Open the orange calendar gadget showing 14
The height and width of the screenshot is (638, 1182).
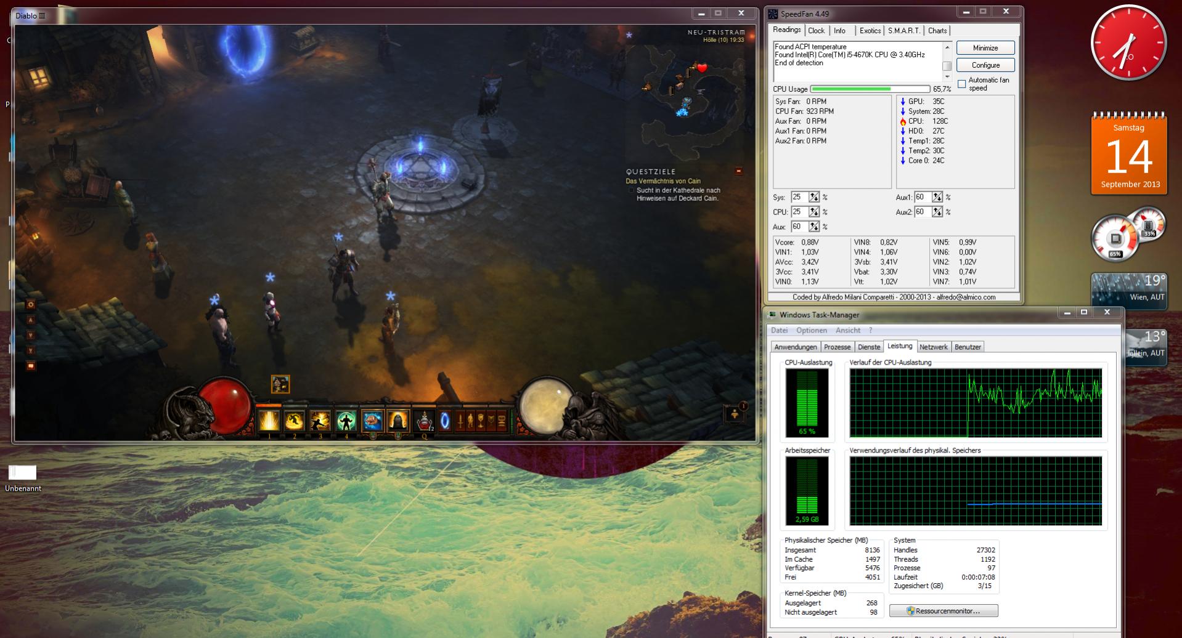pyautogui.click(x=1129, y=154)
